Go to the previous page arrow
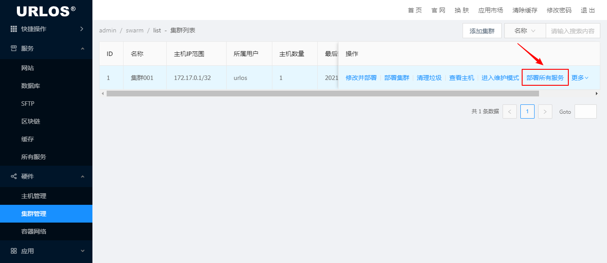 coord(510,112)
